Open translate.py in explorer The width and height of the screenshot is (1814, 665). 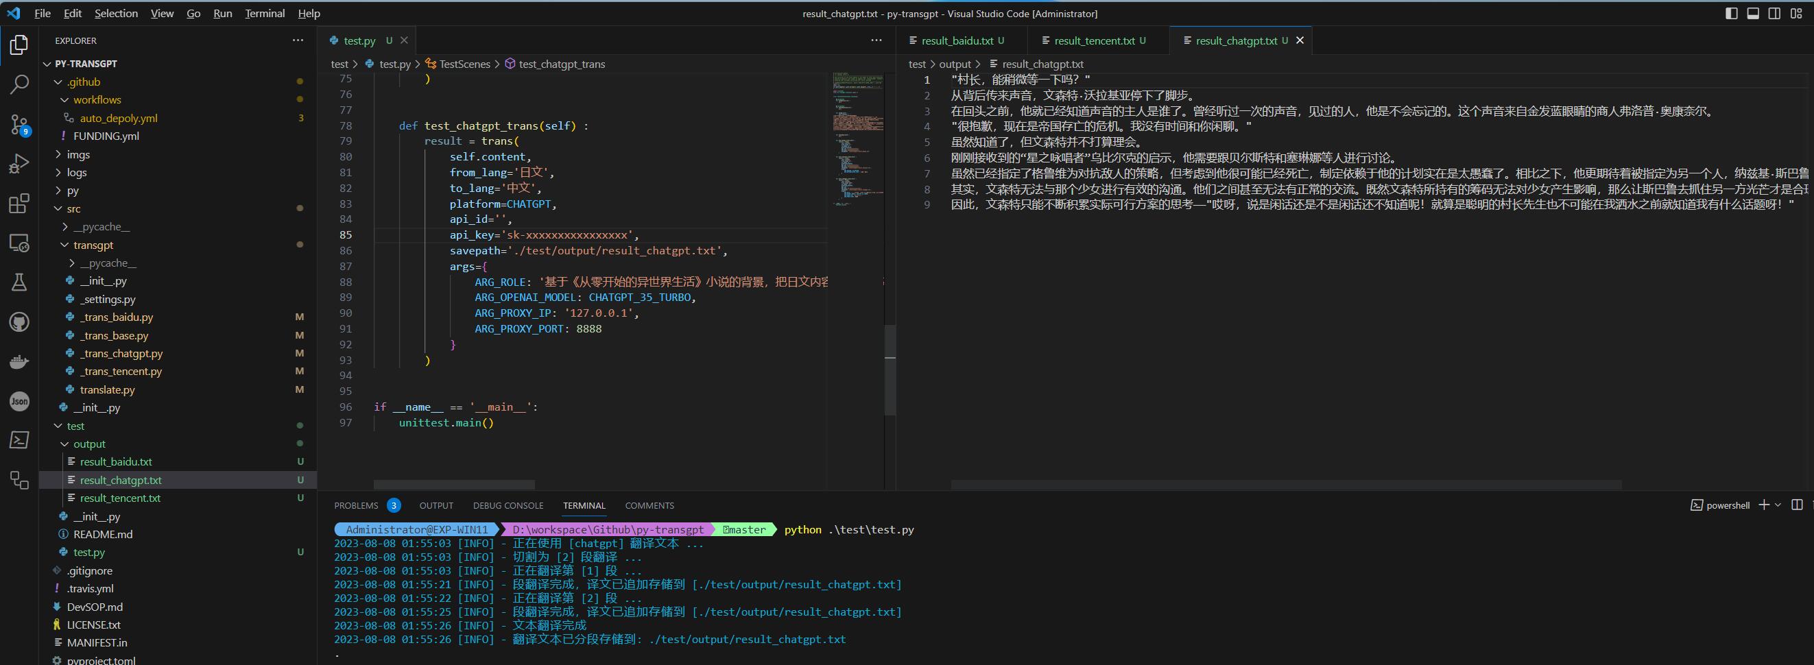click(x=107, y=389)
